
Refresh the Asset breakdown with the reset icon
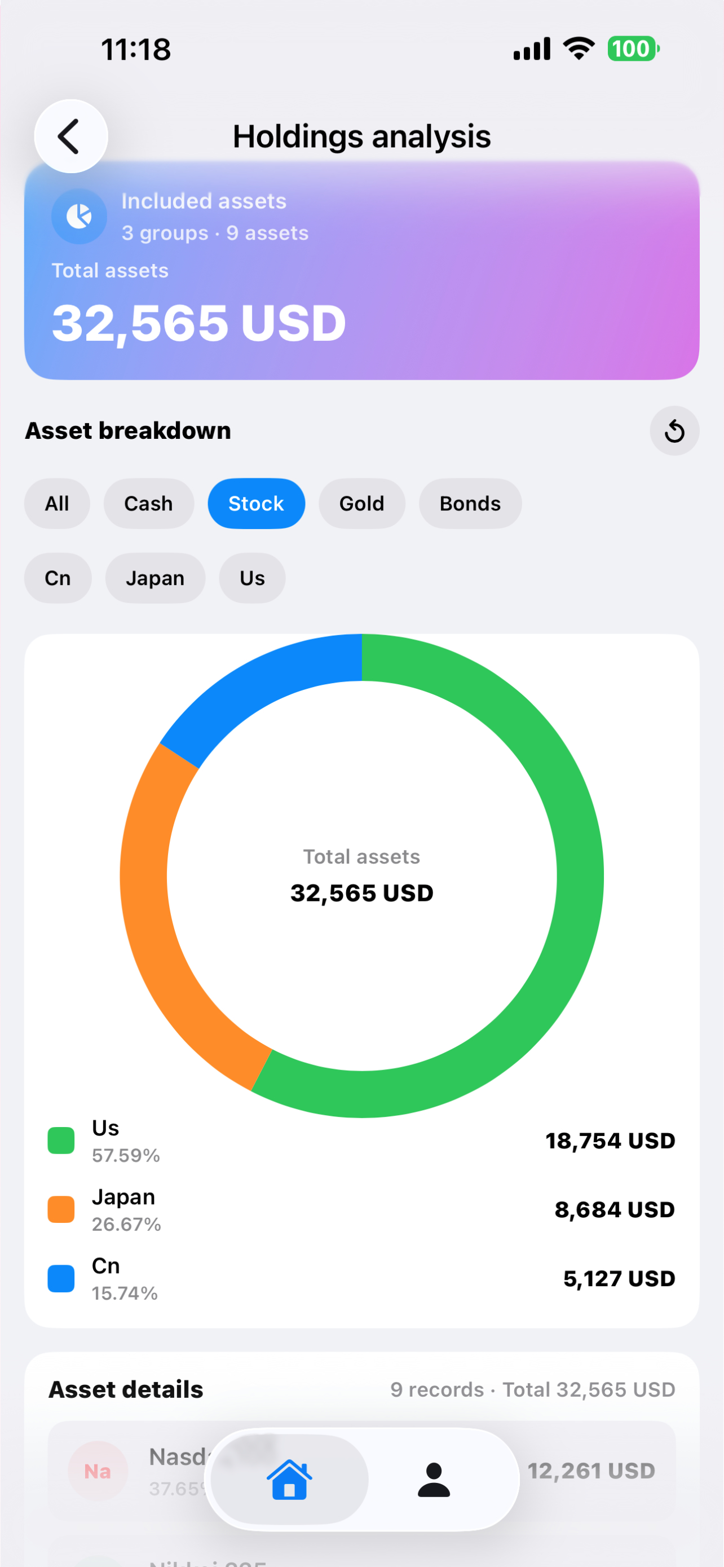pos(674,431)
